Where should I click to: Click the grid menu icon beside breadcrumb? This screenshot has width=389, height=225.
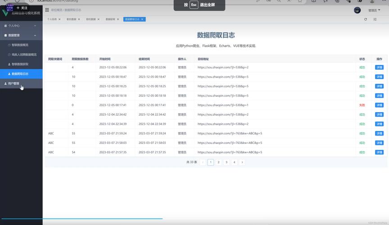point(47,9)
